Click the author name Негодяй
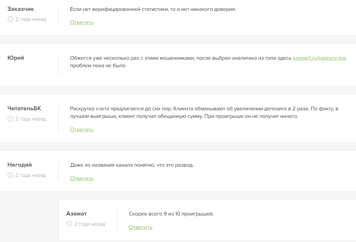 tap(20, 165)
